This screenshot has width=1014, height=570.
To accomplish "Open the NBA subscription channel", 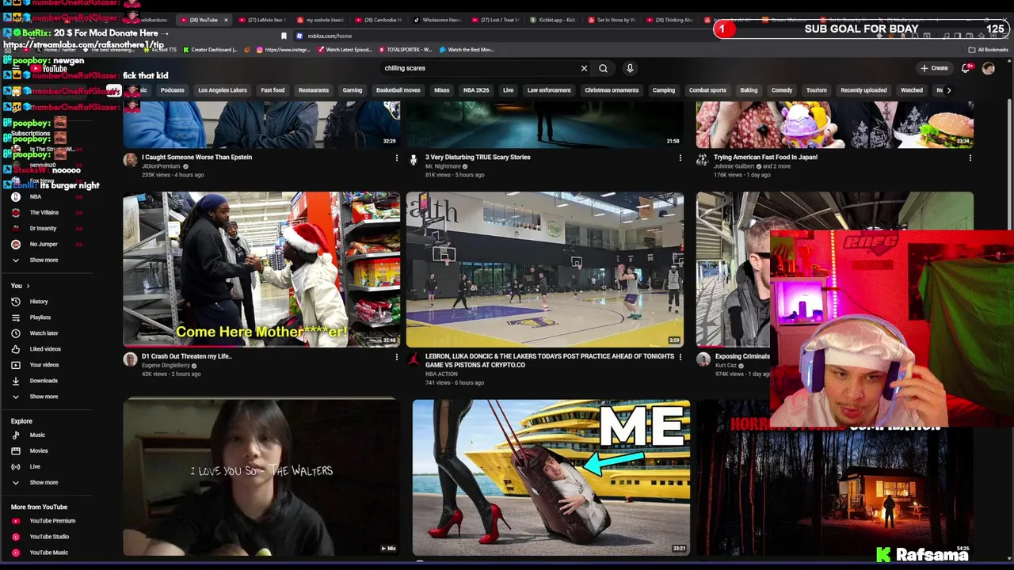I will pos(36,196).
